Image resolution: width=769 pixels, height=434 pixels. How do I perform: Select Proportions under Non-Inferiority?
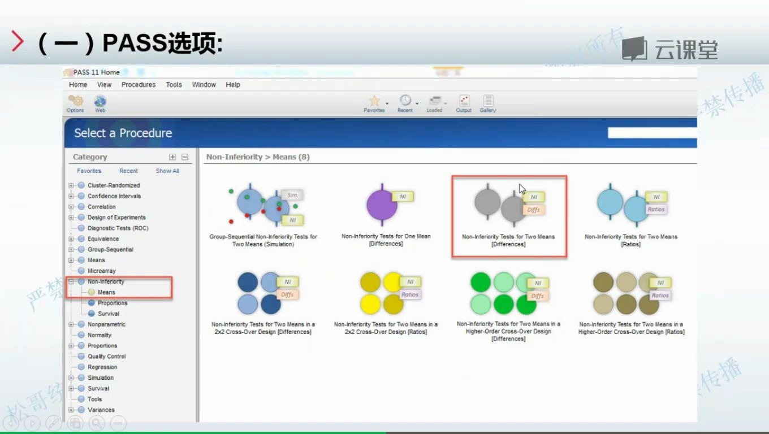[113, 303]
